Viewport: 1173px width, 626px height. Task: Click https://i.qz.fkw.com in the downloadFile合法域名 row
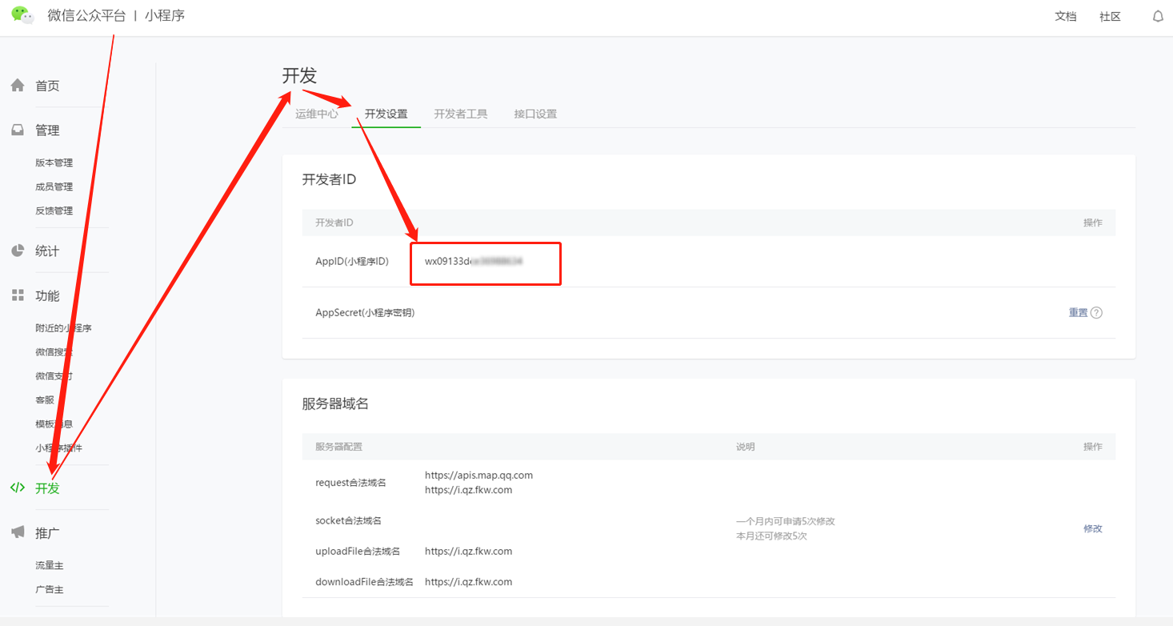tap(468, 582)
